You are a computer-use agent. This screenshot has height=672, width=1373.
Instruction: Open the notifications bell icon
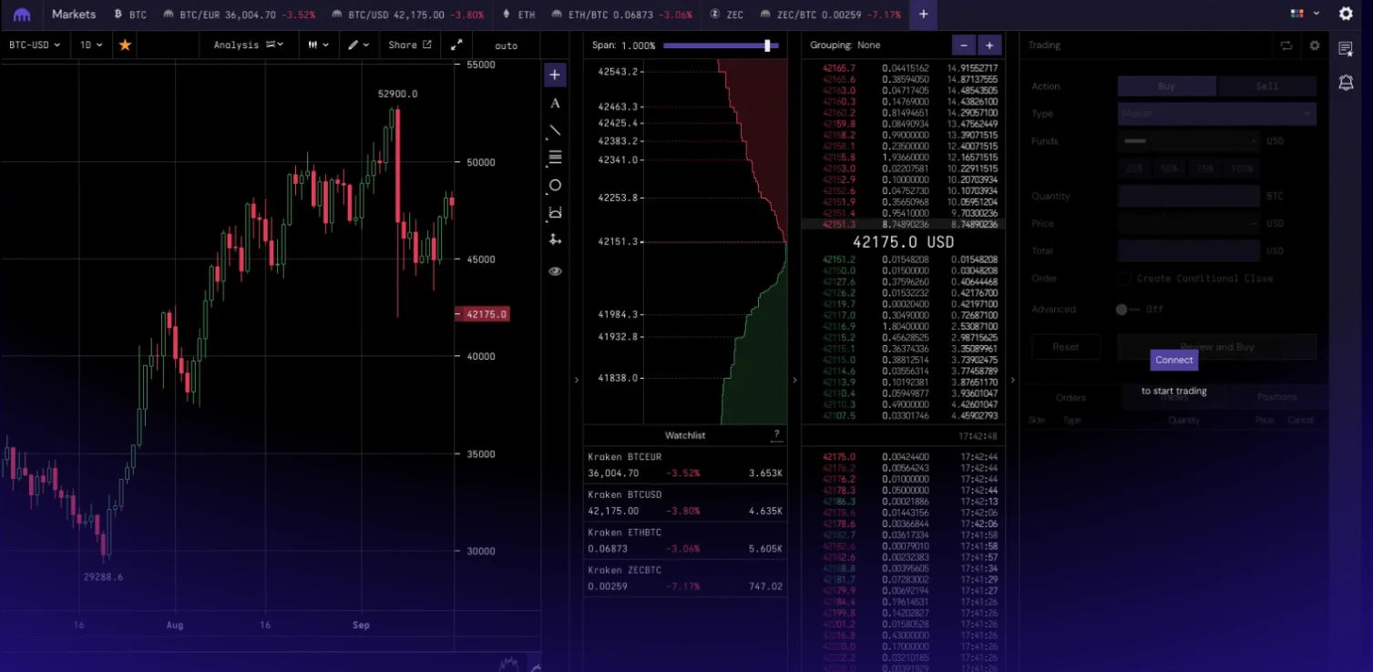click(x=1346, y=82)
